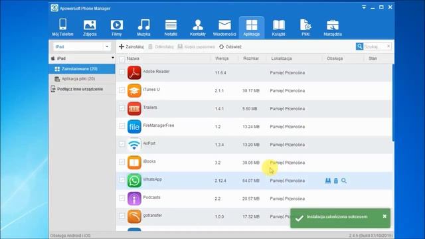Dismiss the installation success notification
Viewport: 425px width, 239px height.
(x=384, y=216)
